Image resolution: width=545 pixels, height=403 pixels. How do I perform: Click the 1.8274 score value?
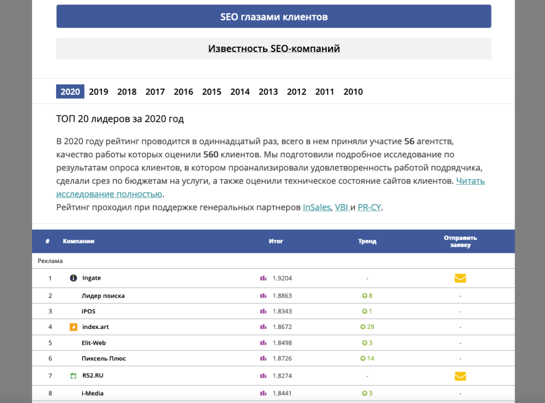click(282, 376)
